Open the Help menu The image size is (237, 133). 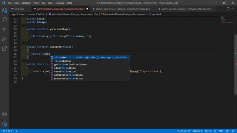pos(70,3)
